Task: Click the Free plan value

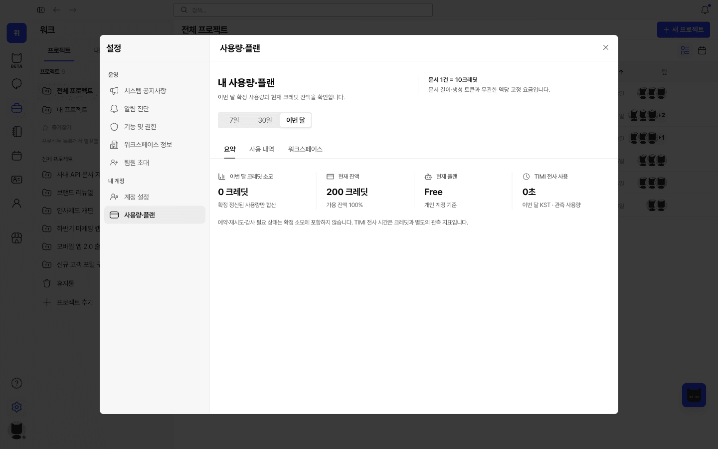Action: point(433,192)
